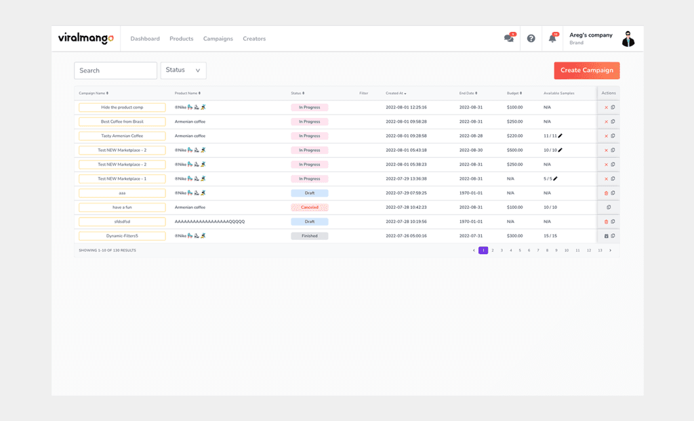The width and height of the screenshot is (694, 421).
Task: Cancel the Best Coffee from Brasil campaign
Action: coord(607,122)
